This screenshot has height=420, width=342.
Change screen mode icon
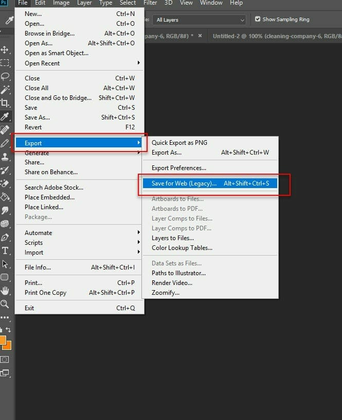coord(5,373)
